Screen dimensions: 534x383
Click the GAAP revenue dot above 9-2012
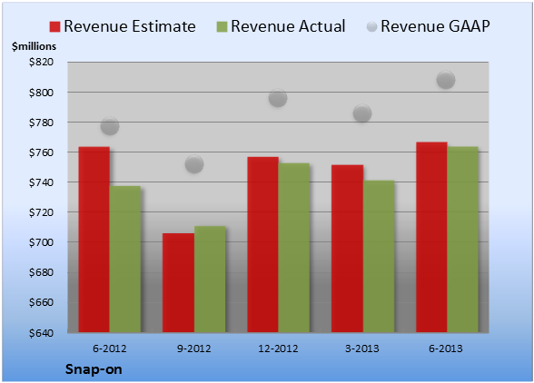tap(194, 164)
